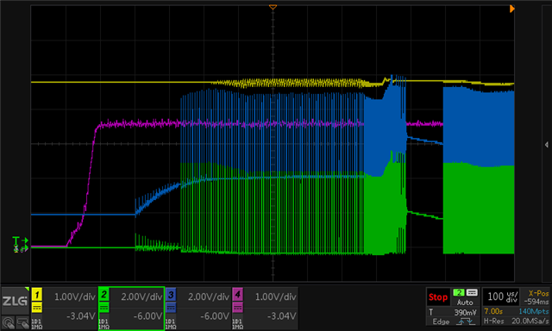This screenshot has width=552, height=331.
Task: Adjust channel 2 scale 2.00V/div
Action: tap(141, 297)
